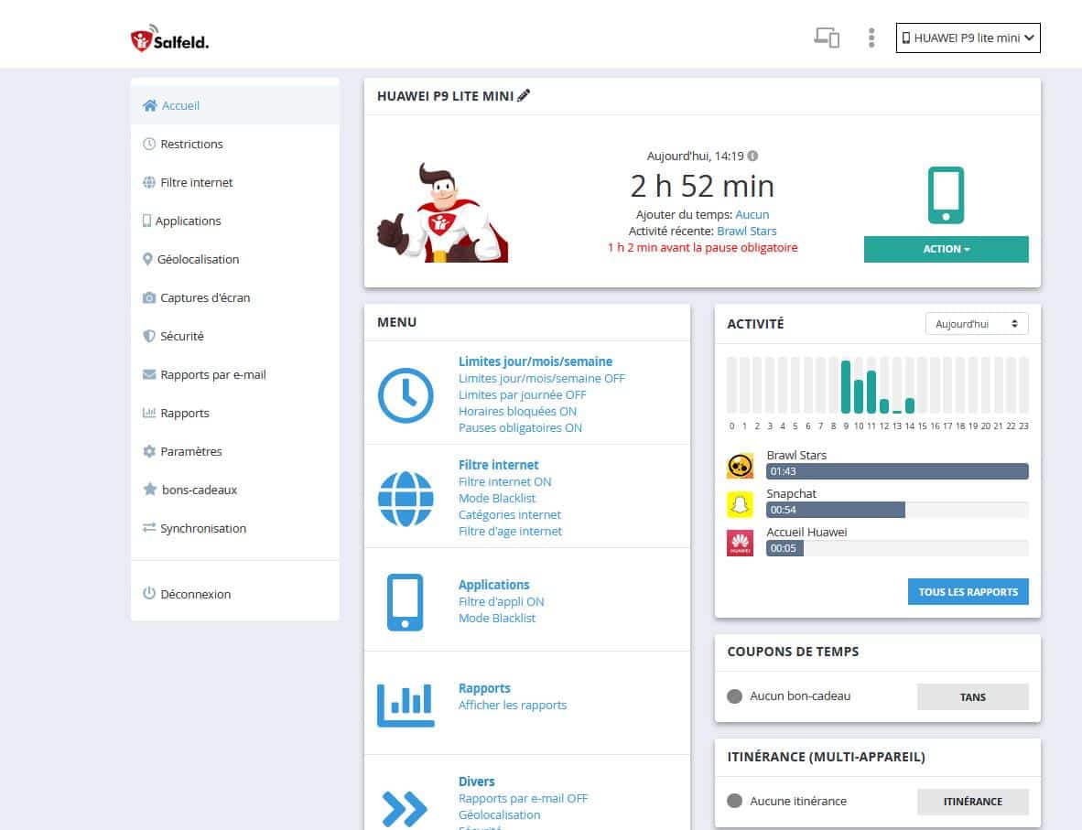1082x830 pixels.
Task: Open the devices overview icon in header
Action: [x=827, y=38]
